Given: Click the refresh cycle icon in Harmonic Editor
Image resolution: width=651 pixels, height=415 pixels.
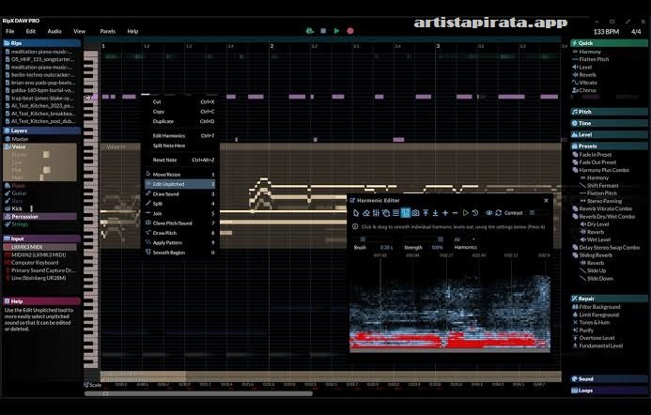Looking at the screenshot, I should pyautogui.click(x=499, y=213).
